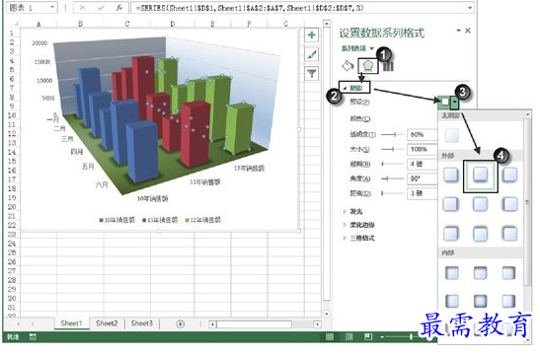Select the 12年销售额 legend entry
The image size is (540, 356).
pos(203,220)
